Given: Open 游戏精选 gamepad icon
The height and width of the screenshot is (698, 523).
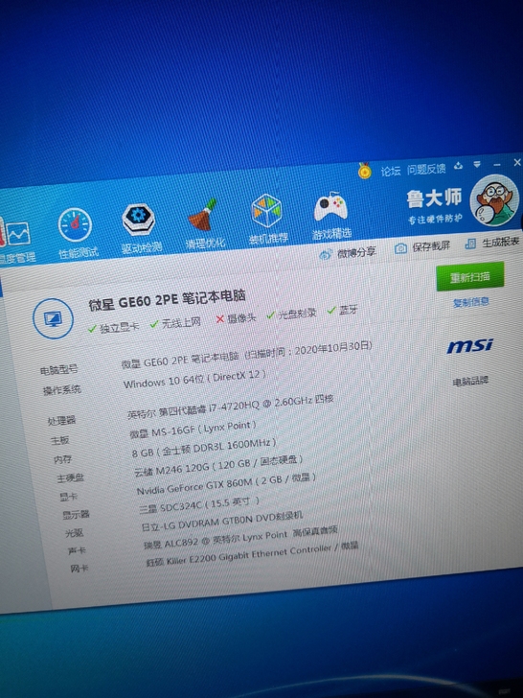Looking at the screenshot, I should (330, 207).
